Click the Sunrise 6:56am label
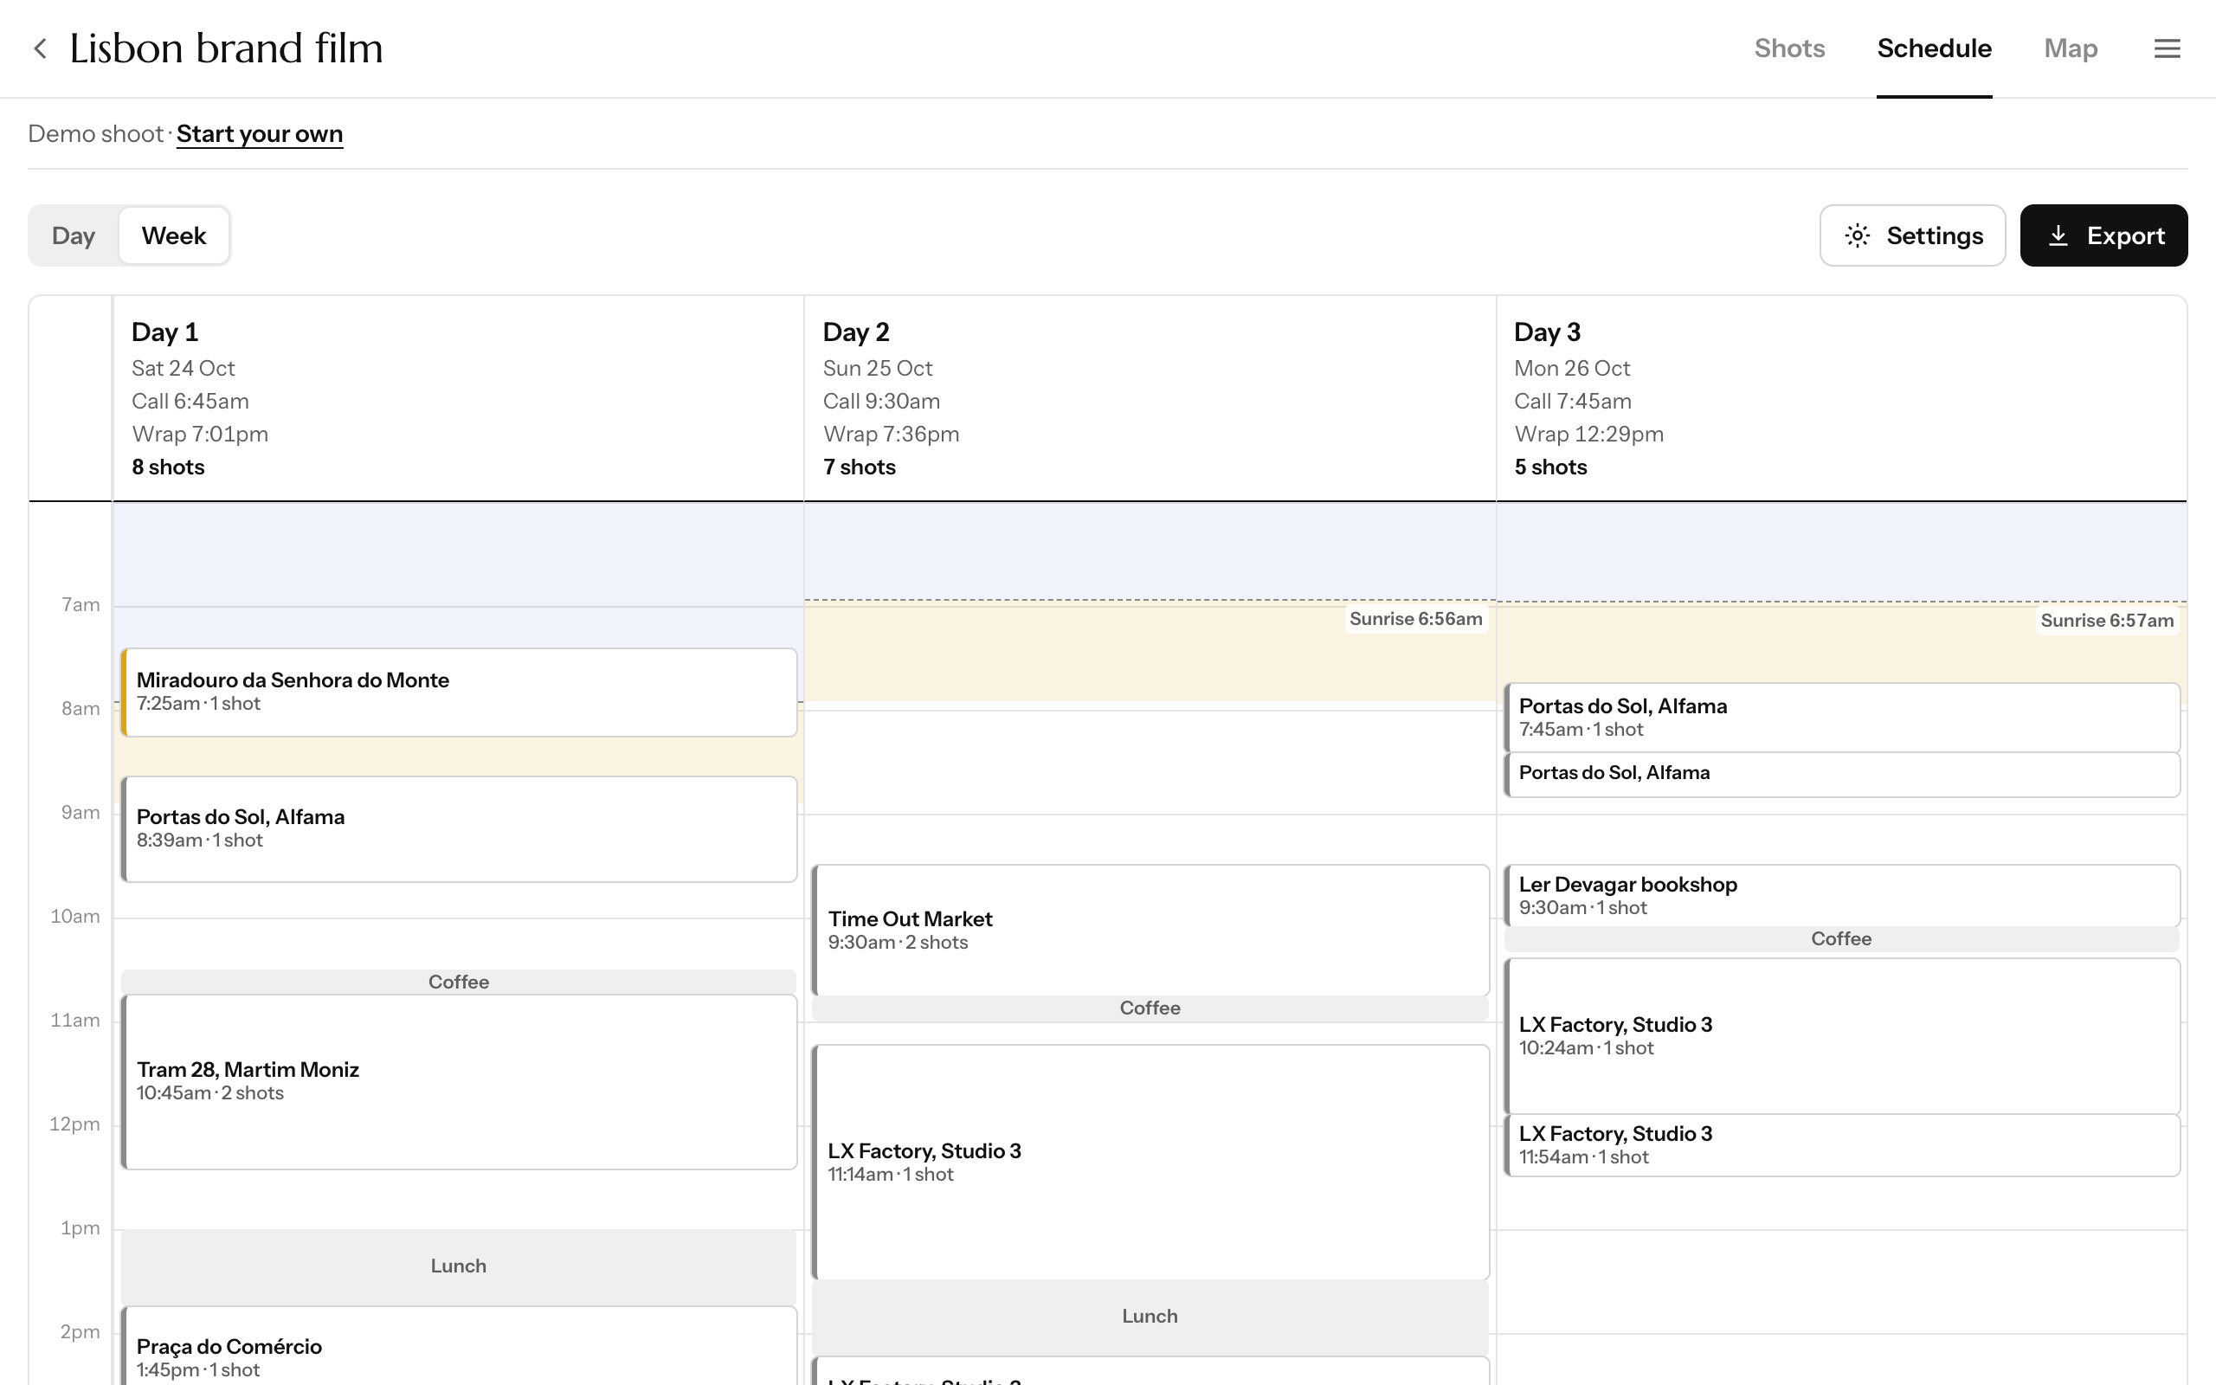 (1415, 619)
